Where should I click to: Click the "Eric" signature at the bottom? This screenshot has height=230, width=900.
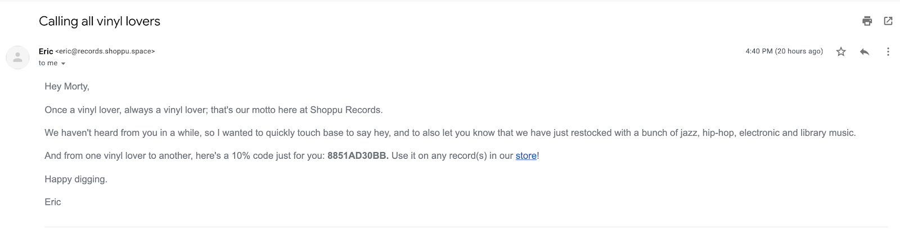53,202
